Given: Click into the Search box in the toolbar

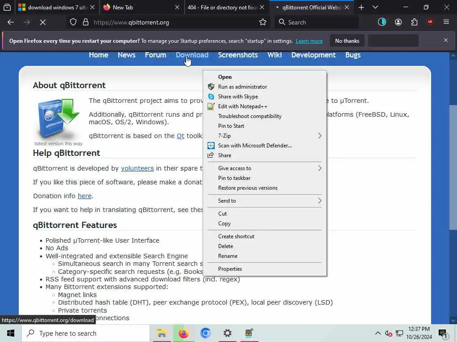Looking at the screenshot, I should pos(317,22).
